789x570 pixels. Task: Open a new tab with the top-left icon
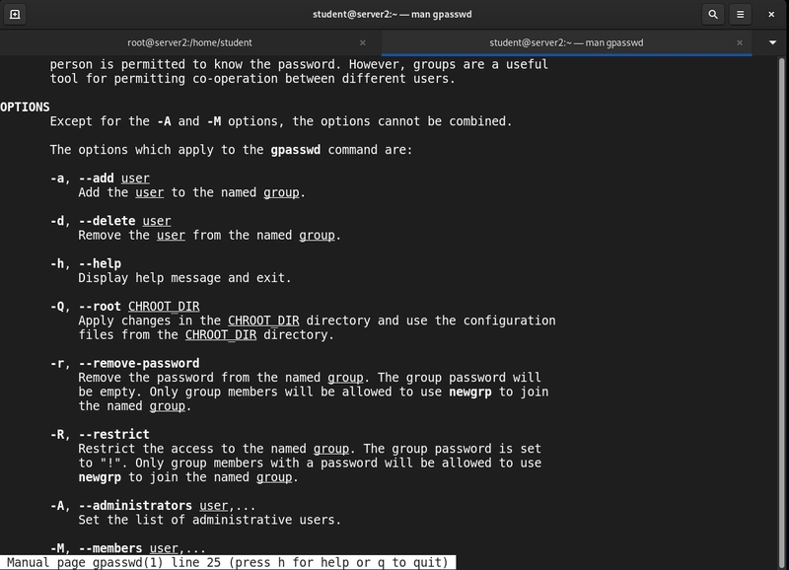pyautogui.click(x=15, y=14)
